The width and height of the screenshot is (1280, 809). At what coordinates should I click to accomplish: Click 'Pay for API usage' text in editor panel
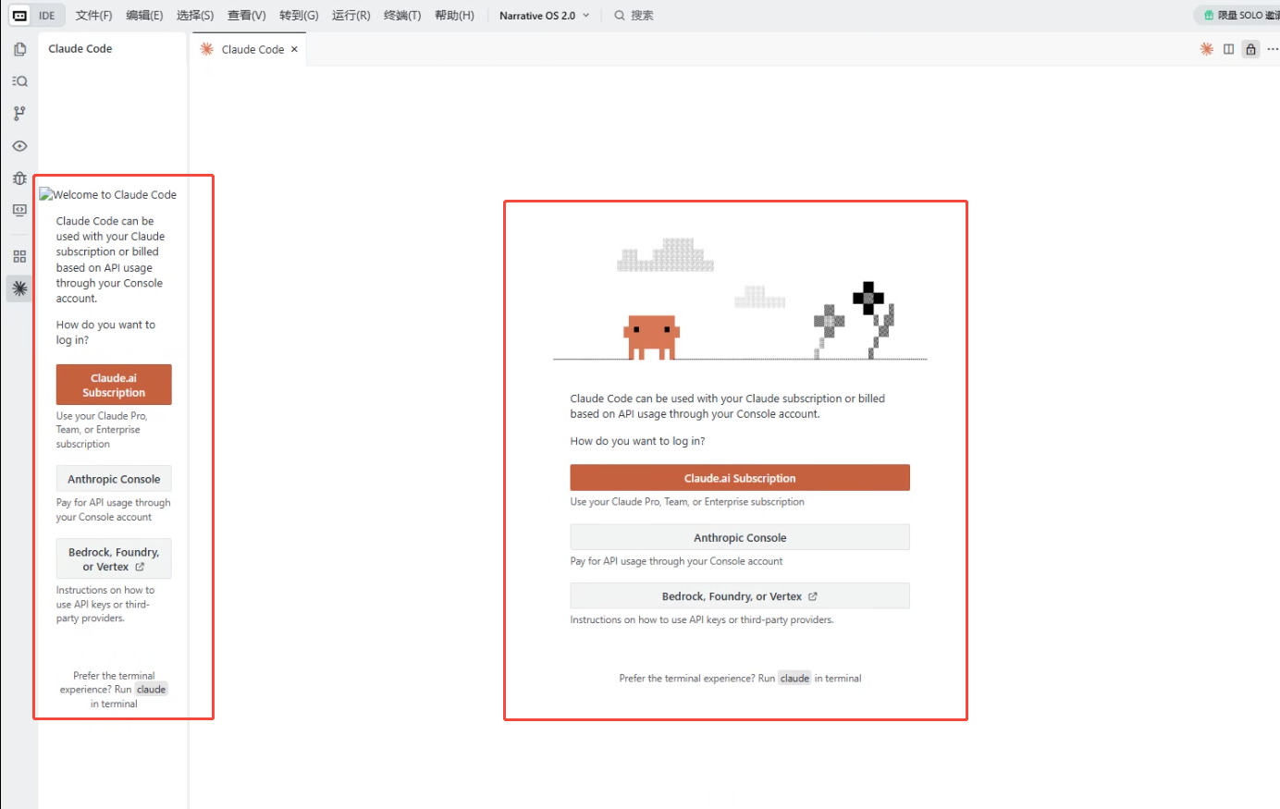676,561
